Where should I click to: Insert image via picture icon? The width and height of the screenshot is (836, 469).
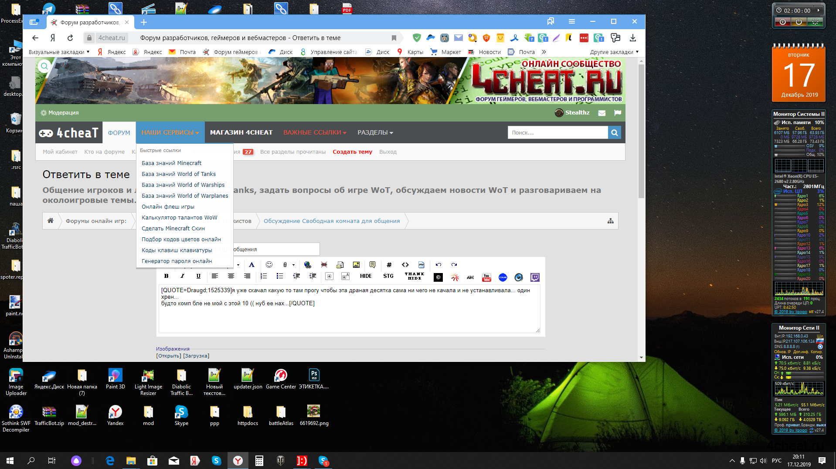coord(356,265)
